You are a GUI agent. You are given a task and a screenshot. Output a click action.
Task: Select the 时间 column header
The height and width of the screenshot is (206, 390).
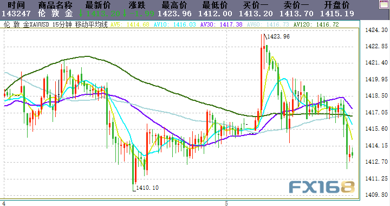(x=16, y=5)
